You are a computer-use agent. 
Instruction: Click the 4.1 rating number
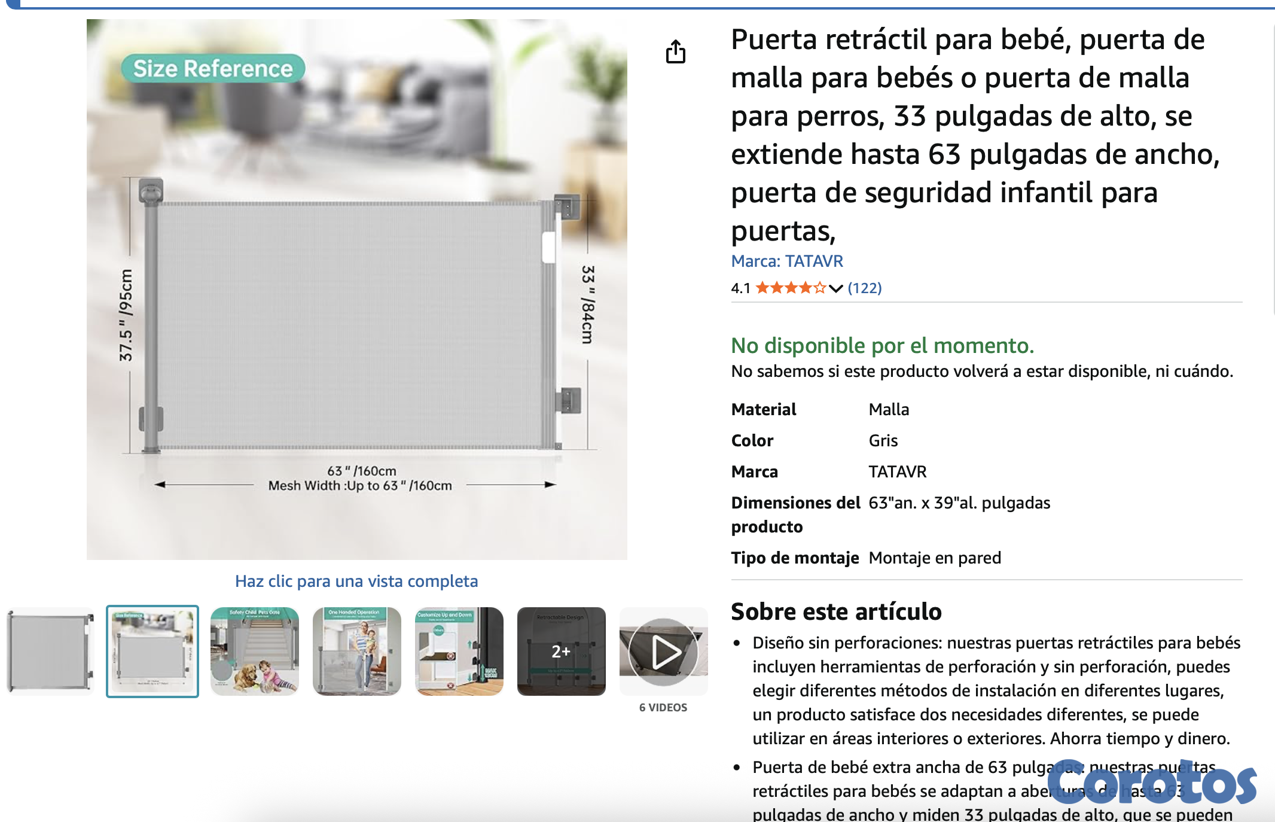click(x=740, y=288)
